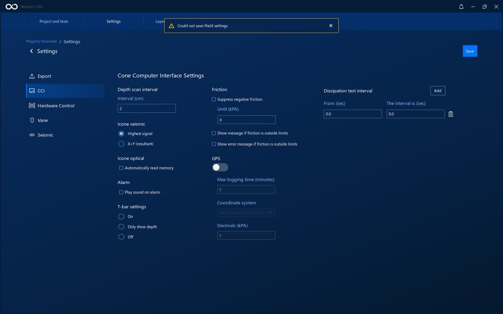The width and height of the screenshot is (503, 314).
Task: Open the Settings tab in top navigation
Action: [x=114, y=21]
